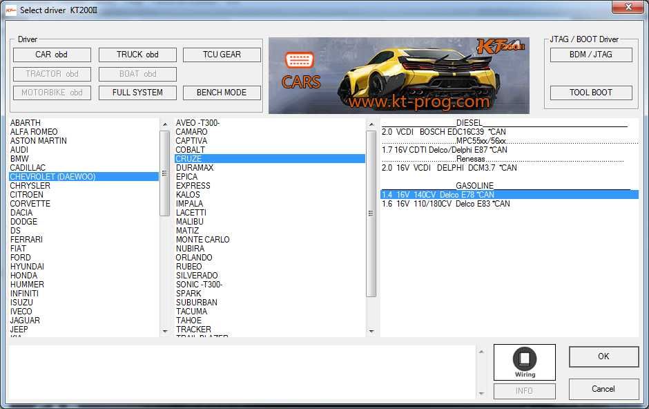Select CHEVROLET (DAEWOO) brand
649x409 pixels.
point(84,177)
